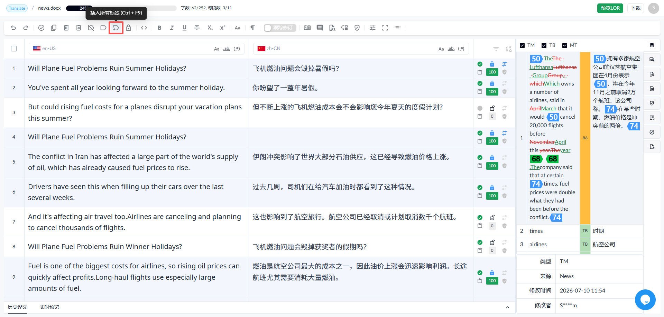Click the strikethrough formatting icon
Viewport: 664px width, 317px height.
(x=197, y=28)
